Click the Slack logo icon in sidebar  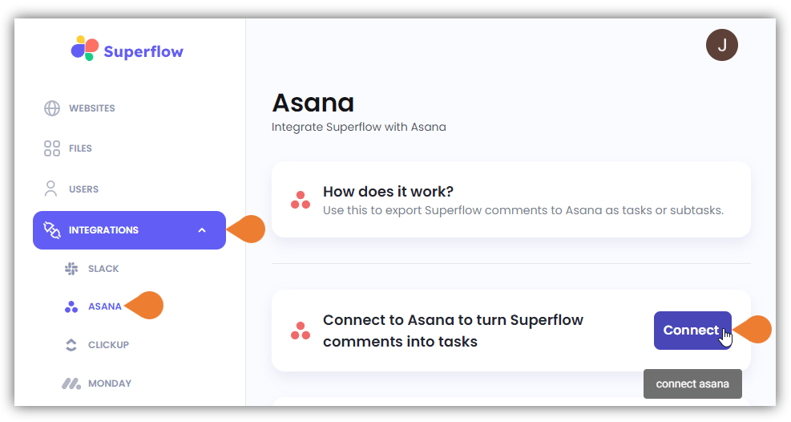pos(71,269)
